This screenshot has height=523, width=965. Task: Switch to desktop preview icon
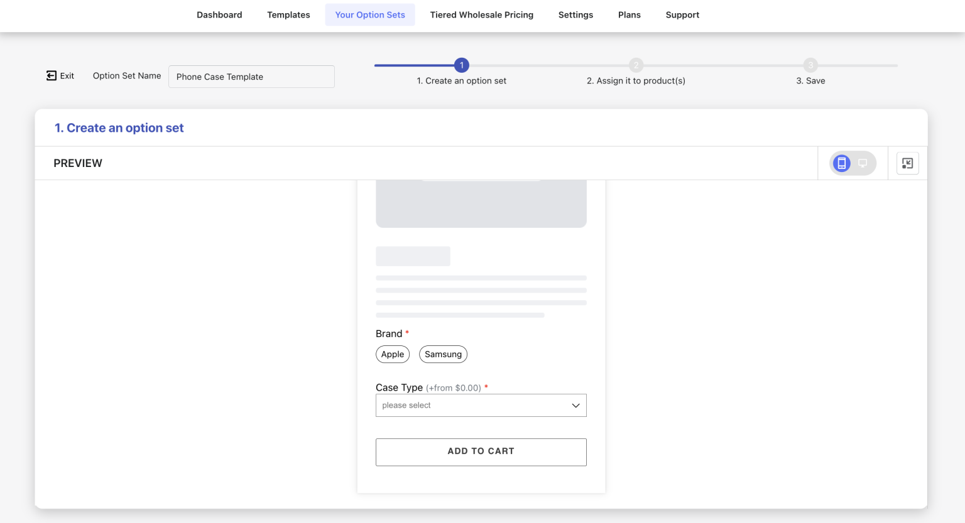862,163
